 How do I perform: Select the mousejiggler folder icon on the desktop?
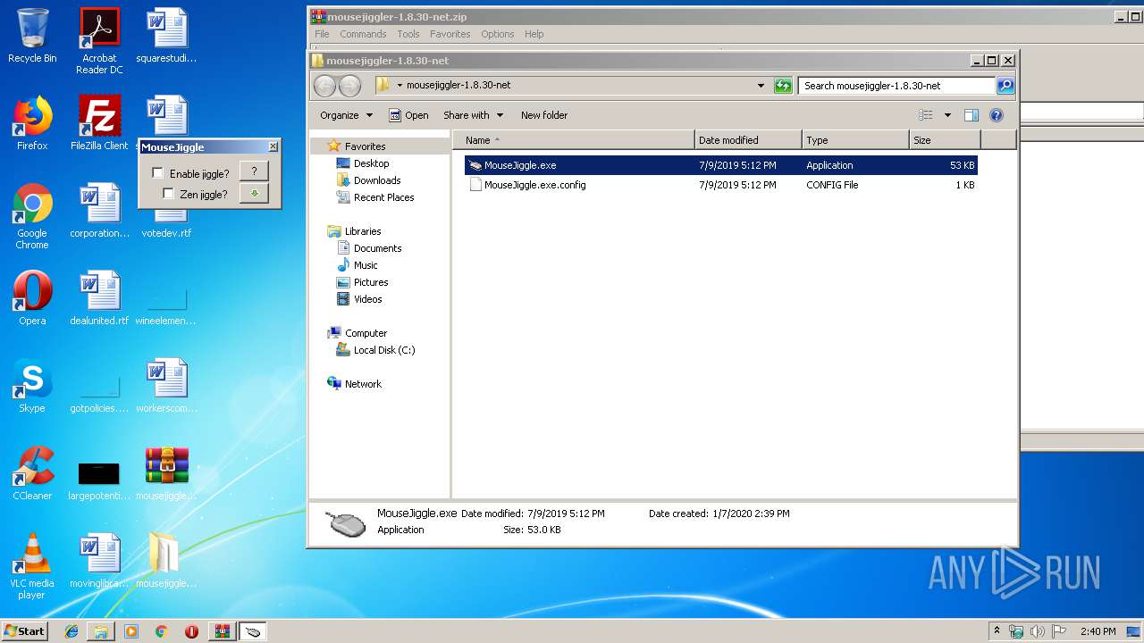point(167,561)
